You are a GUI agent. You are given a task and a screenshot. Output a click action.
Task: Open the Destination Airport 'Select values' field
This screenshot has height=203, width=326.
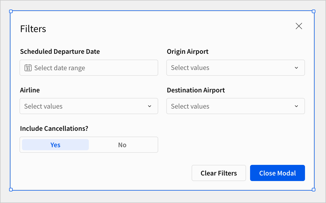[228, 106]
